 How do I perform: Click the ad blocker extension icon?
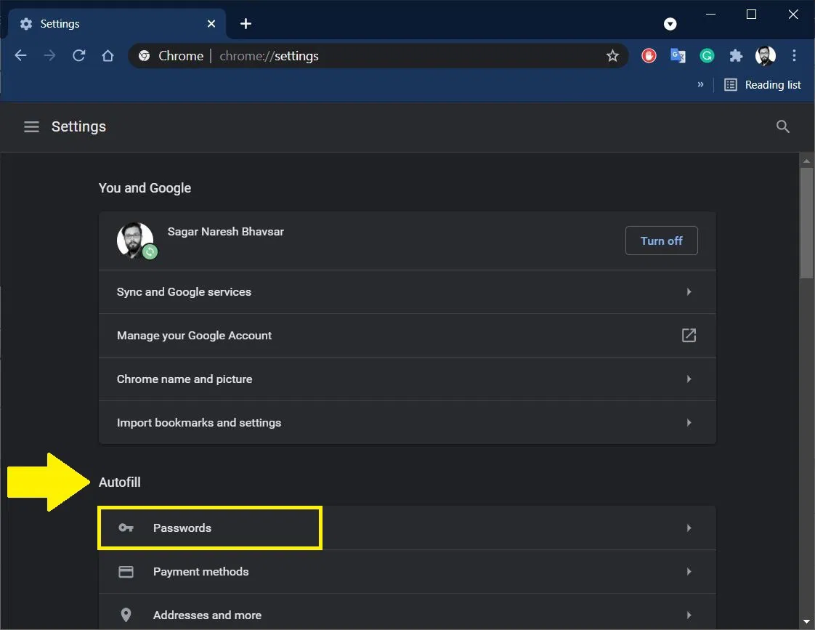(x=648, y=55)
